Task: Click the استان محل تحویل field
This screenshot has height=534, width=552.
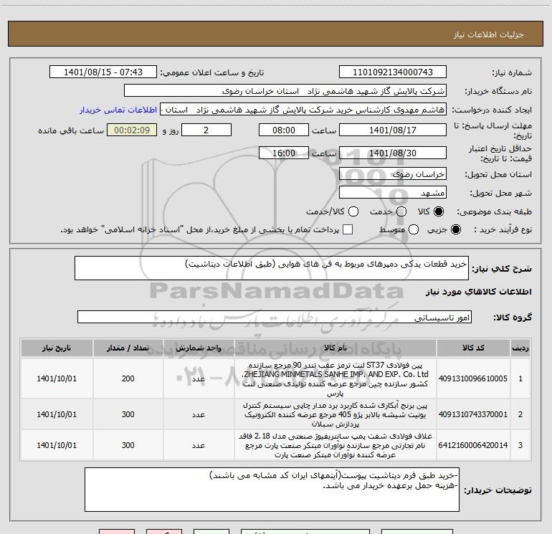Action: click(x=392, y=174)
